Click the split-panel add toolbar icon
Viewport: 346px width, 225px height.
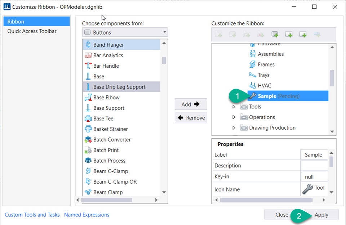289,34
